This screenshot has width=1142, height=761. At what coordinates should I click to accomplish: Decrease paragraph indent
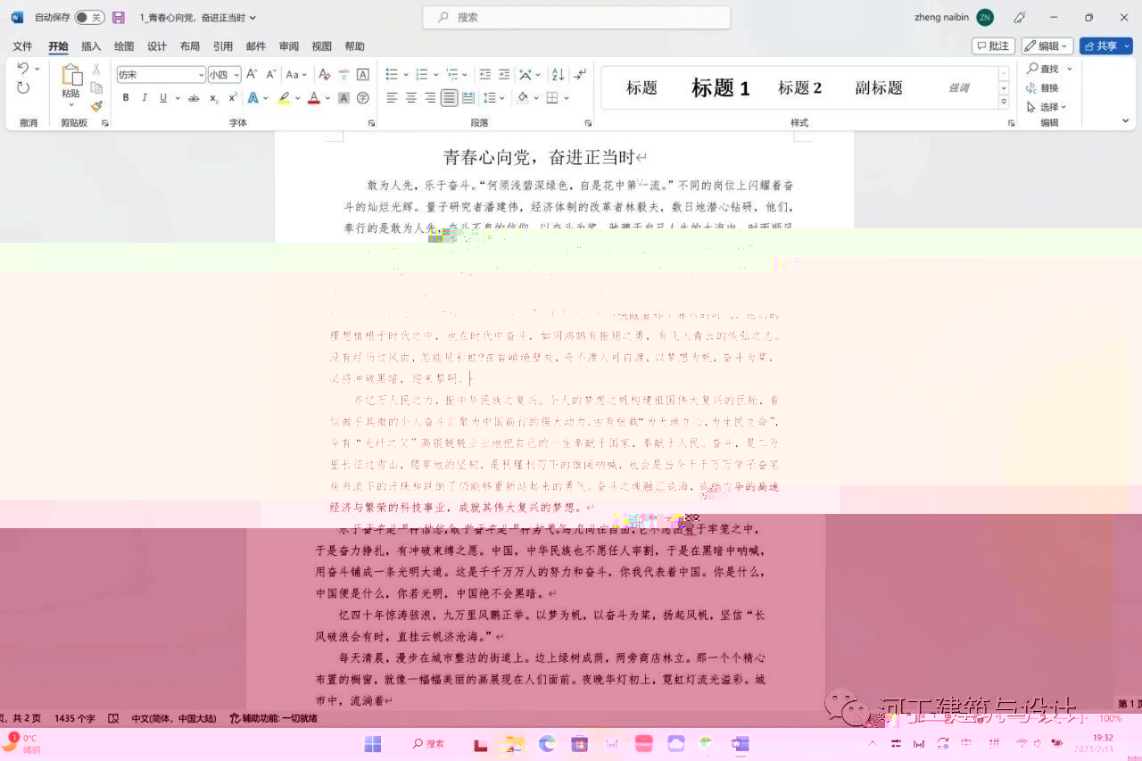(x=484, y=75)
